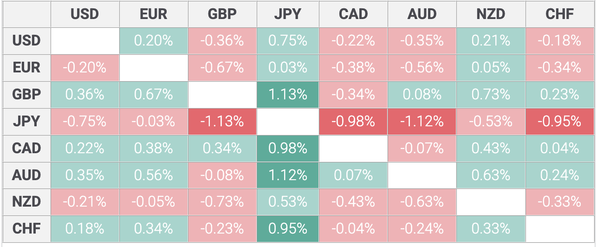Image resolution: width=597 pixels, height=247 pixels.
Task: Click the -0.18% USD/CHF cell
Action: (559, 41)
